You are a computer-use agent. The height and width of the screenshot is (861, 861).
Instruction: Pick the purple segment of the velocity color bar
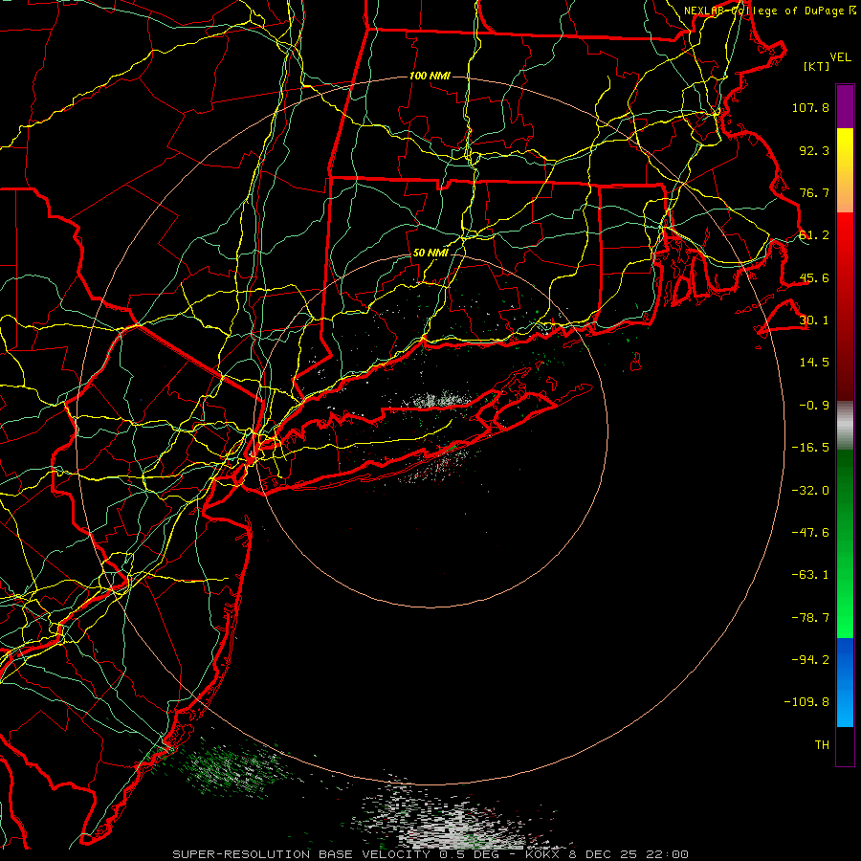click(845, 106)
